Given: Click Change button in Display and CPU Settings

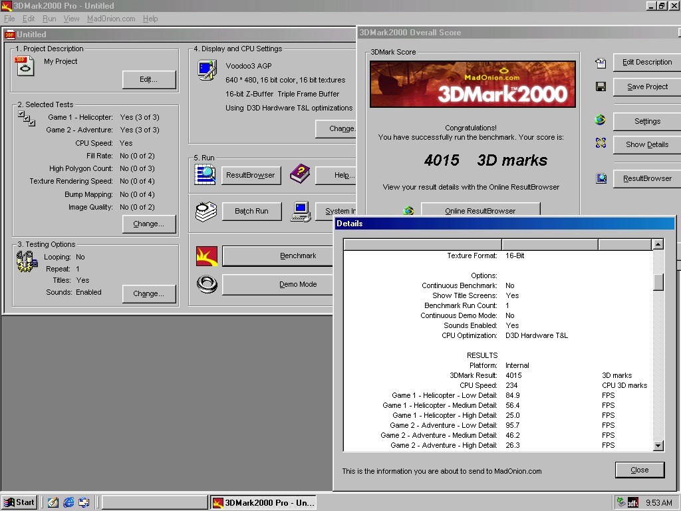Looking at the screenshot, I should coord(336,128).
